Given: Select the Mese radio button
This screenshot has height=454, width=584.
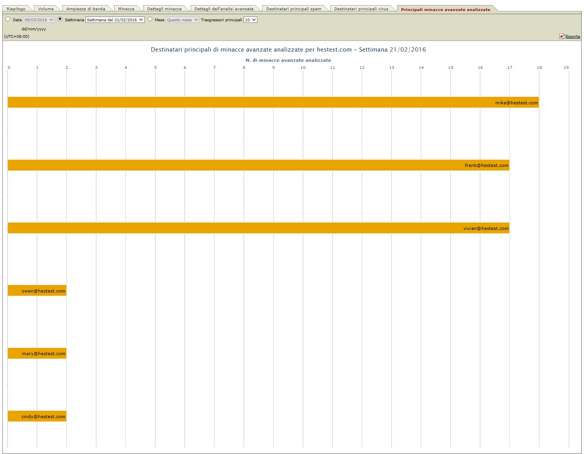Looking at the screenshot, I should [150, 19].
